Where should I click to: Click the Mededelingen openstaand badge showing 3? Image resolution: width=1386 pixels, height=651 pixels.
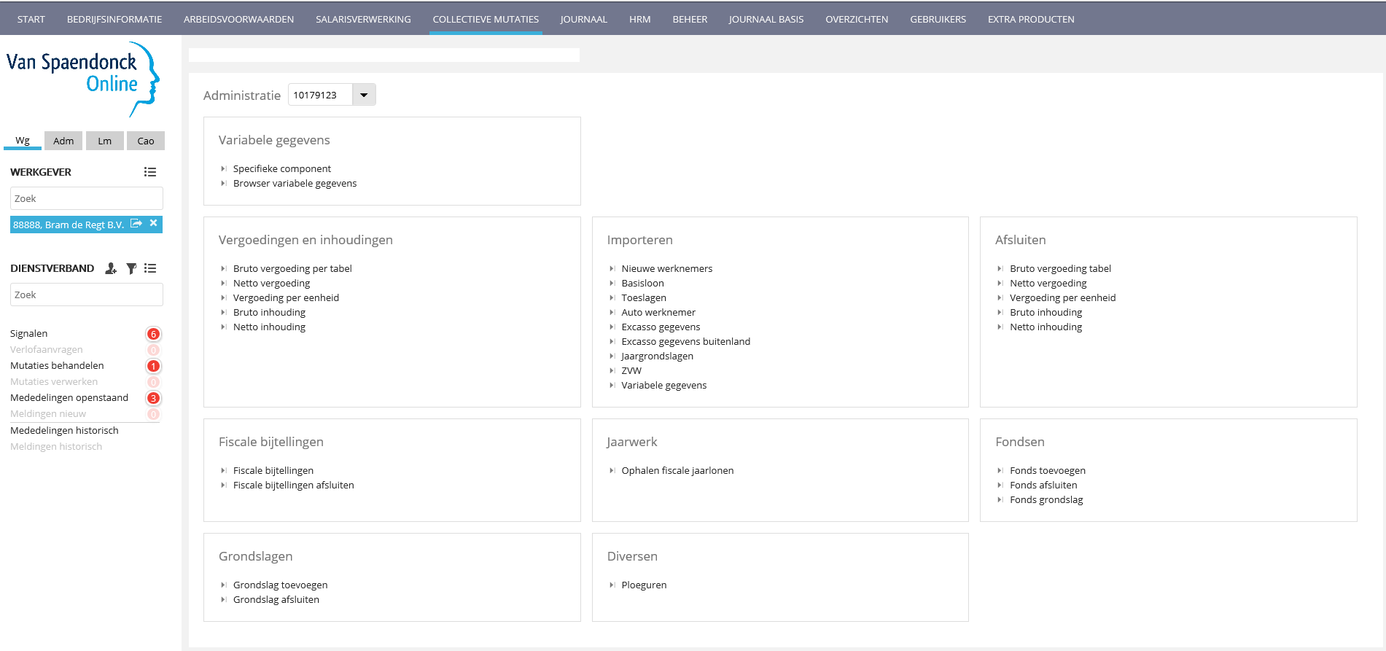(153, 398)
